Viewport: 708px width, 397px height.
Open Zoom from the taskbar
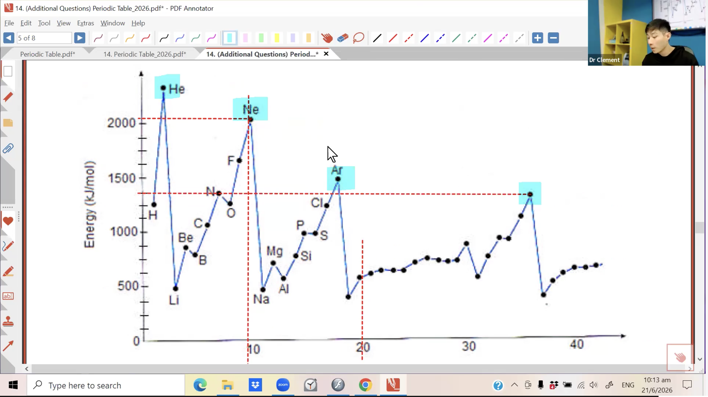(x=283, y=385)
